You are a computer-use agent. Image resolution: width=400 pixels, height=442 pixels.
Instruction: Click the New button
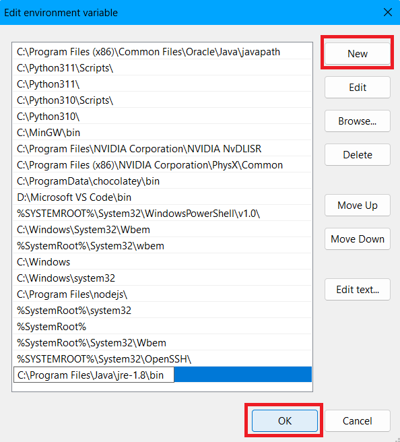click(x=357, y=53)
